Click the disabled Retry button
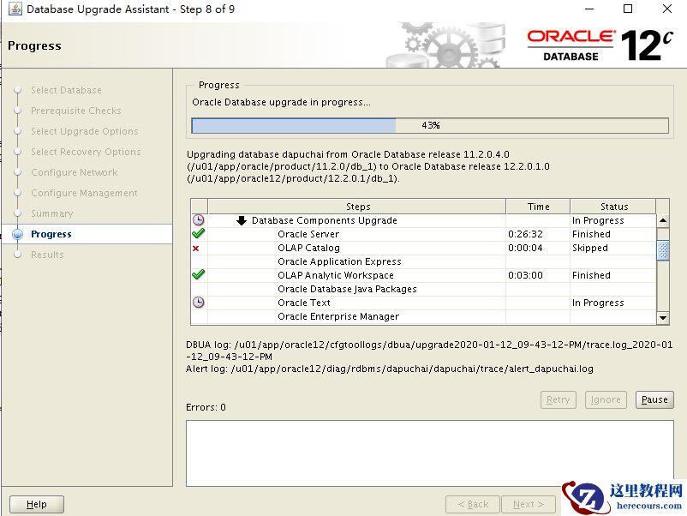Image resolution: width=687 pixels, height=516 pixels. click(x=559, y=399)
